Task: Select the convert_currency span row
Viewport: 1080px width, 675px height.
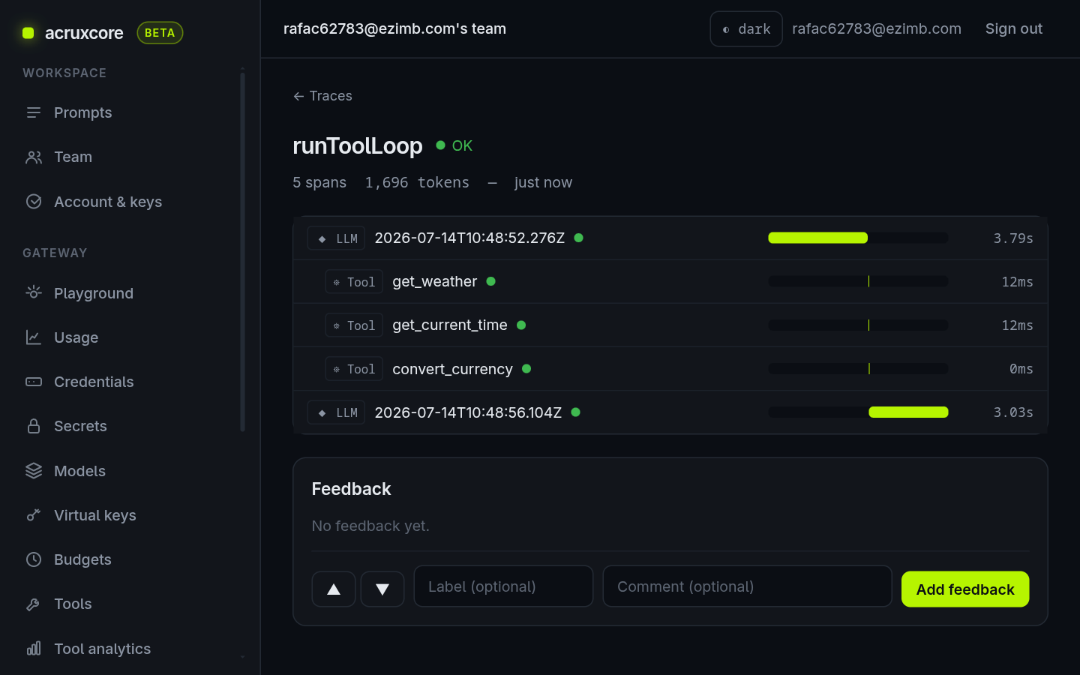Action: click(670, 369)
